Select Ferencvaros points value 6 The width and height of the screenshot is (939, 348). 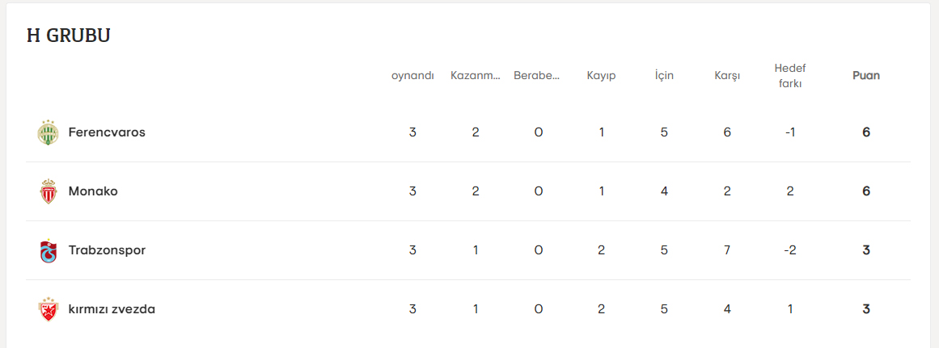click(866, 132)
